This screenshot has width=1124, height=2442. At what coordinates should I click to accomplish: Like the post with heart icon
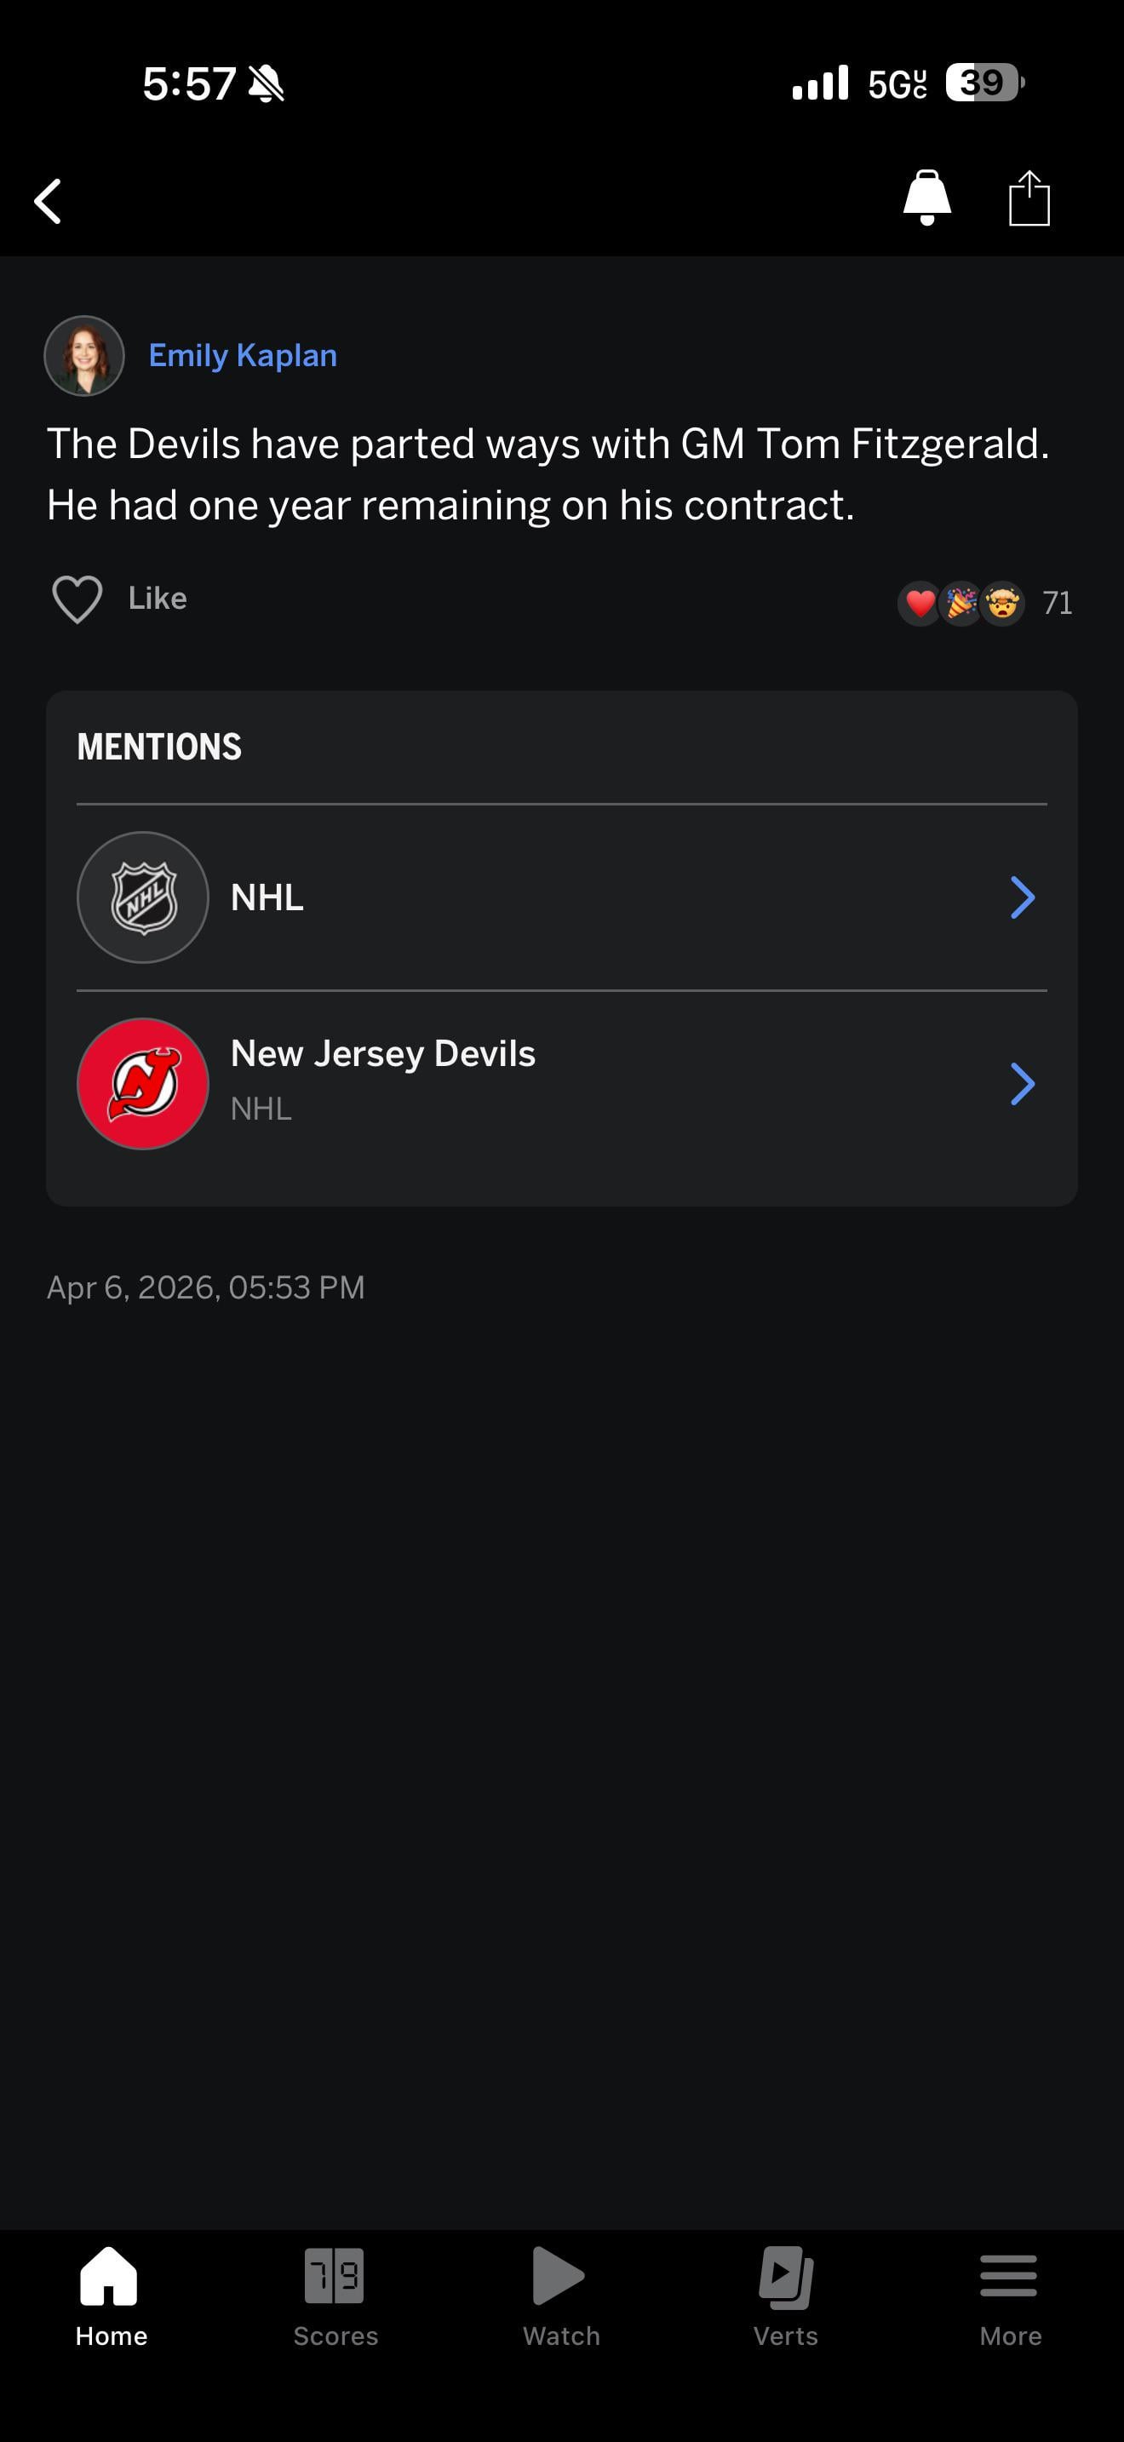coord(77,599)
